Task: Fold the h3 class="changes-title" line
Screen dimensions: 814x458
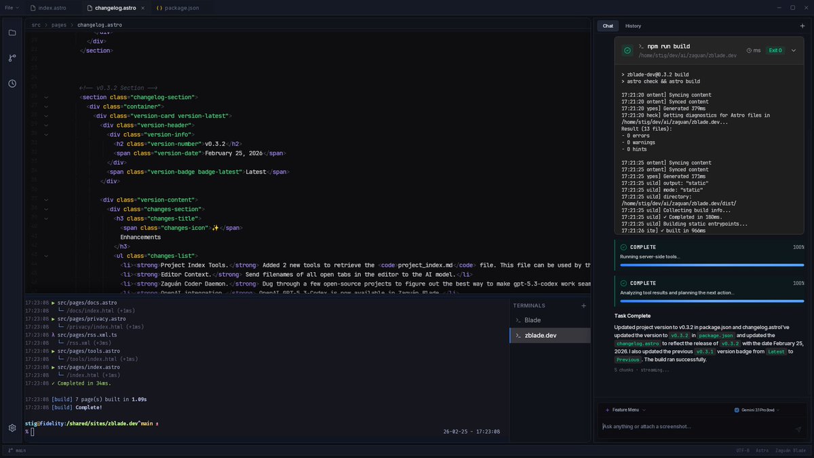Action: coord(46,218)
